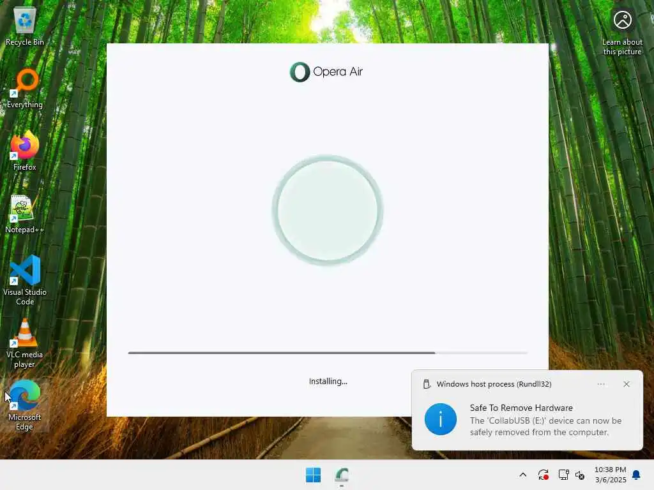Select the Notepad++ desktop shortcut

[25, 213]
